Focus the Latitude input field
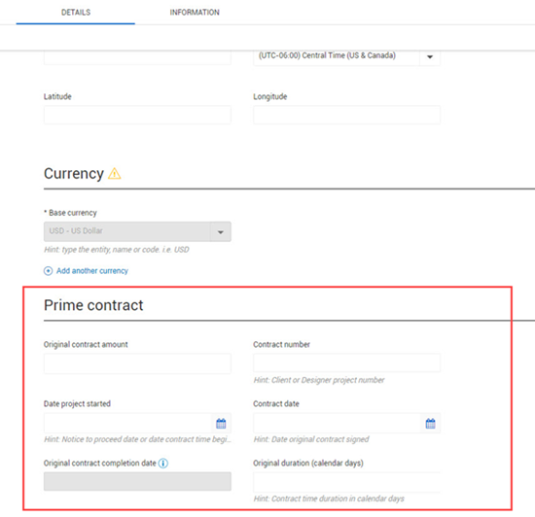Image resolution: width=535 pixels, height=517 pixels. click(x=137, y=115)
